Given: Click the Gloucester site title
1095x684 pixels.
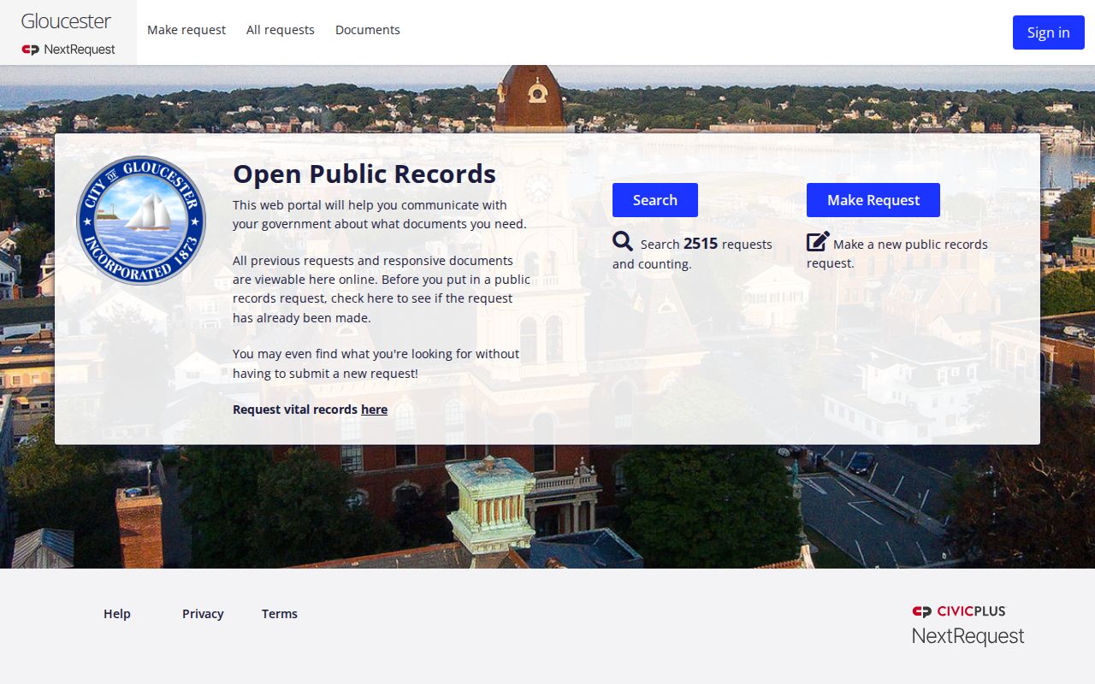Looking at the screenshot, I should click(x=66, y=21).
